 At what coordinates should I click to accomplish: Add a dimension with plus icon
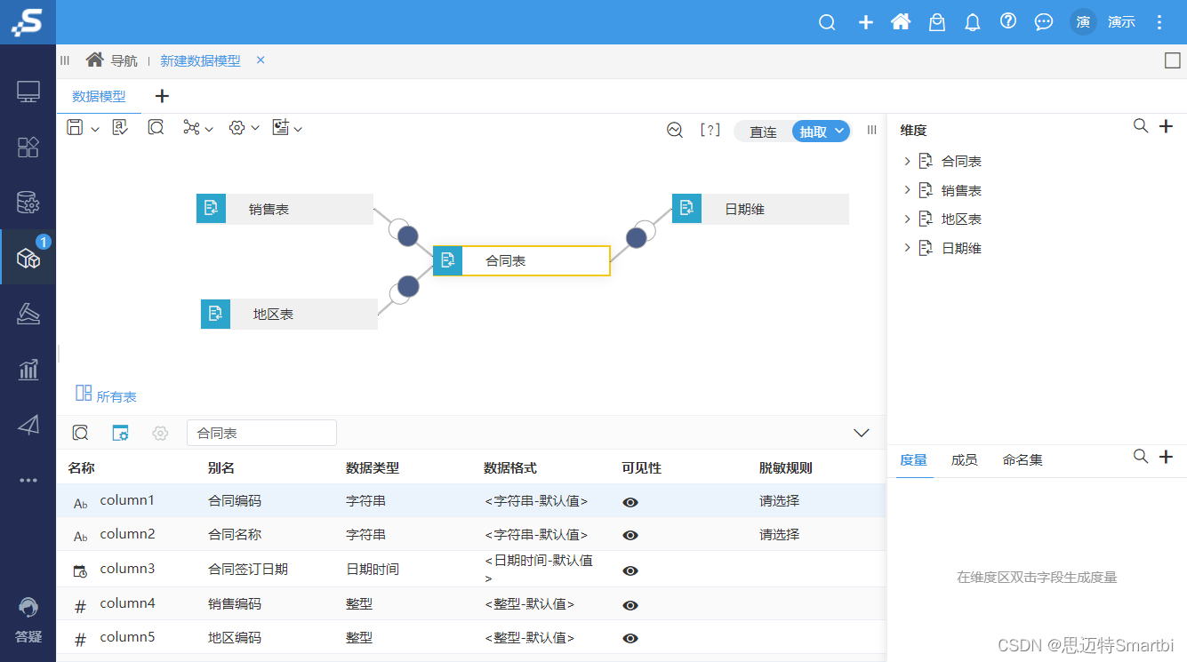(x=1167, y=126)
